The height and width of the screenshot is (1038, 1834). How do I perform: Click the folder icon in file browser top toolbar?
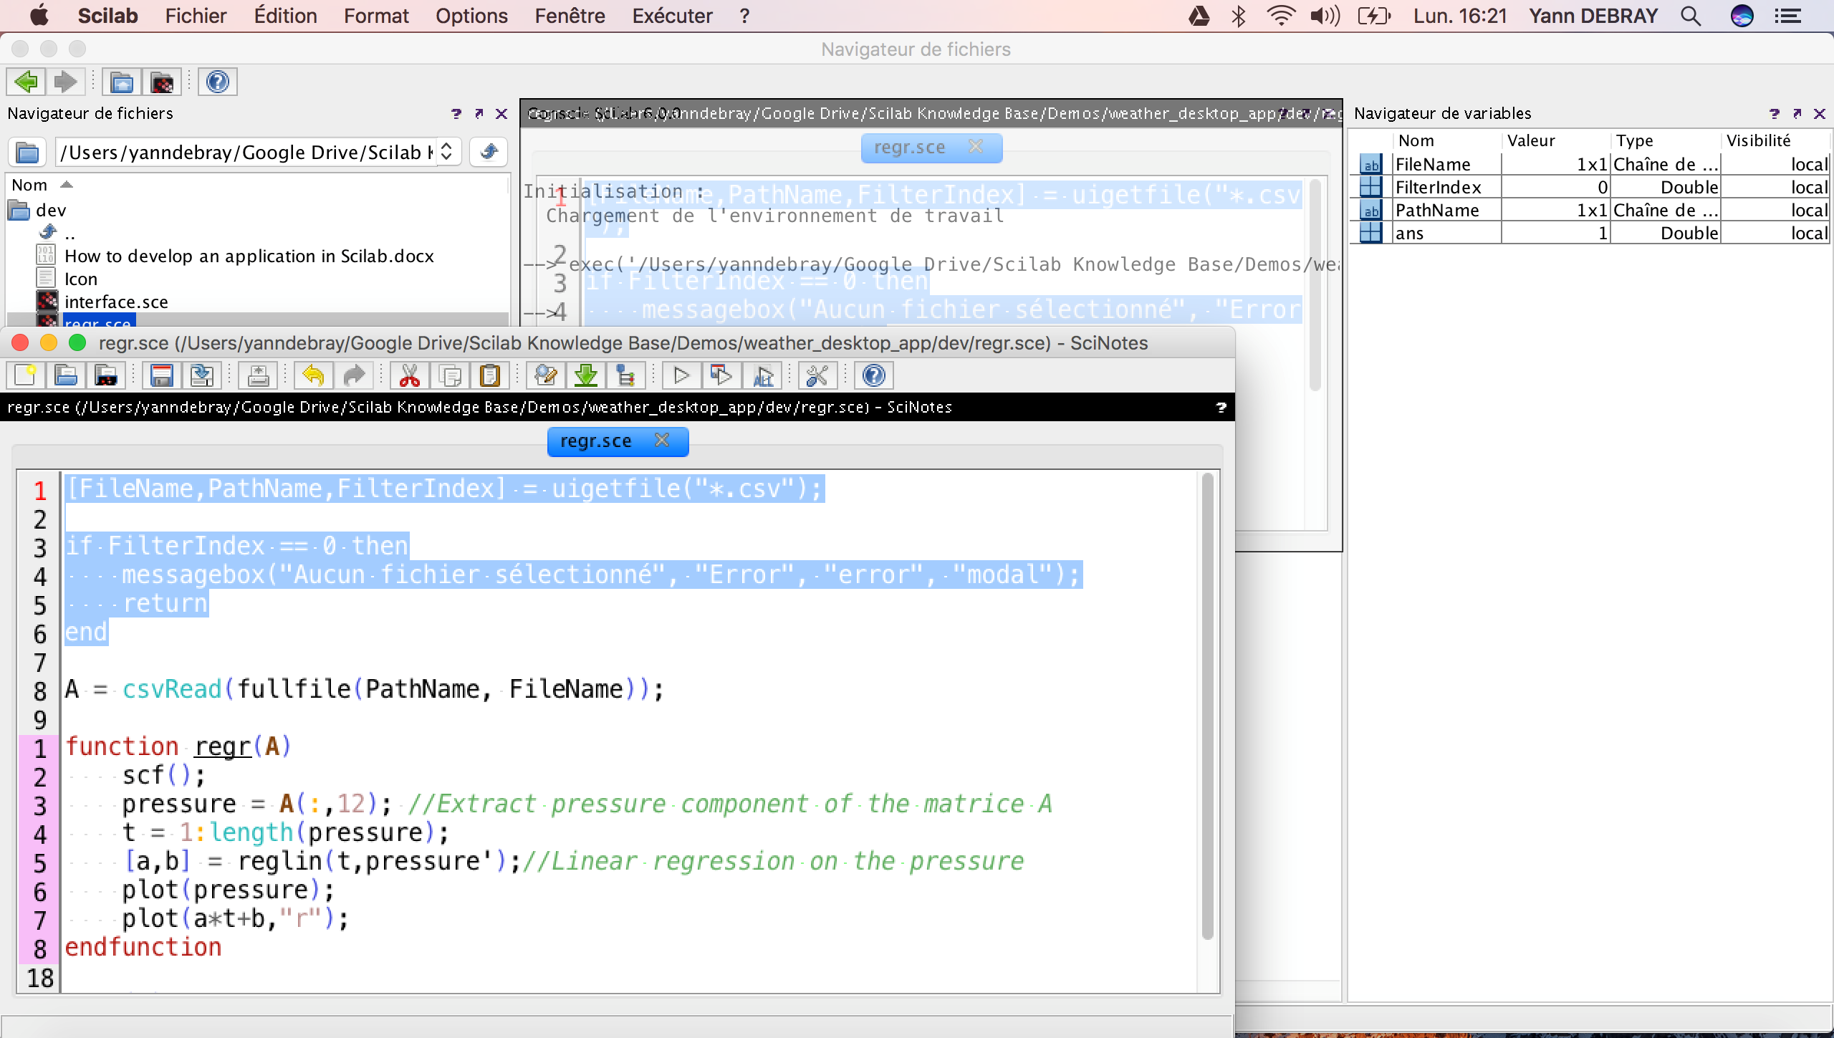coord(122,82)
